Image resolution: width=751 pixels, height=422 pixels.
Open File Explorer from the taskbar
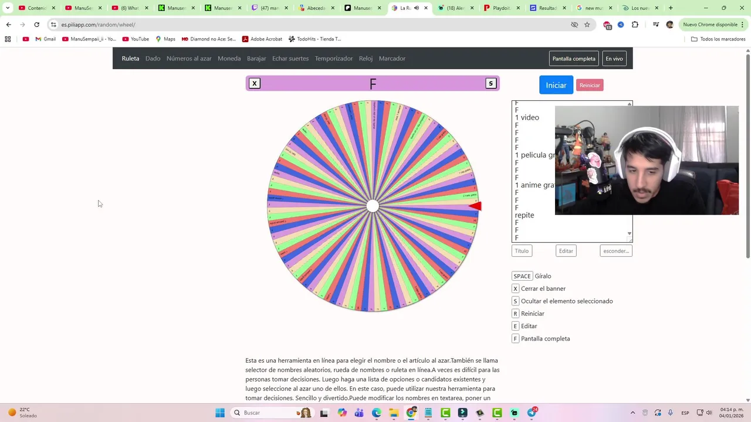click(x=394, y=413)
